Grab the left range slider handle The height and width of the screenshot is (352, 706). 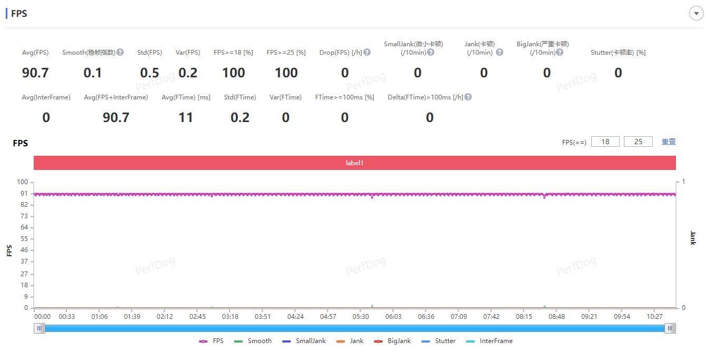tap(39, 328)
